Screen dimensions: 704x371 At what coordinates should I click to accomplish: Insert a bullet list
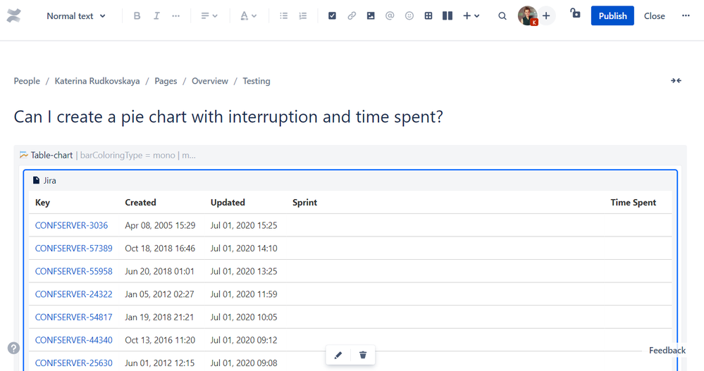[x=284, y=15]
